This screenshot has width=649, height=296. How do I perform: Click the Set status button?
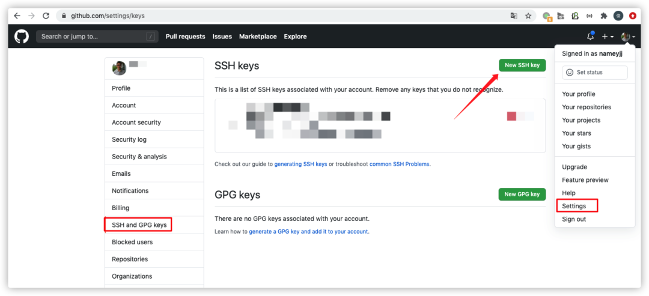pyautogui.click(x=595, y=72)
